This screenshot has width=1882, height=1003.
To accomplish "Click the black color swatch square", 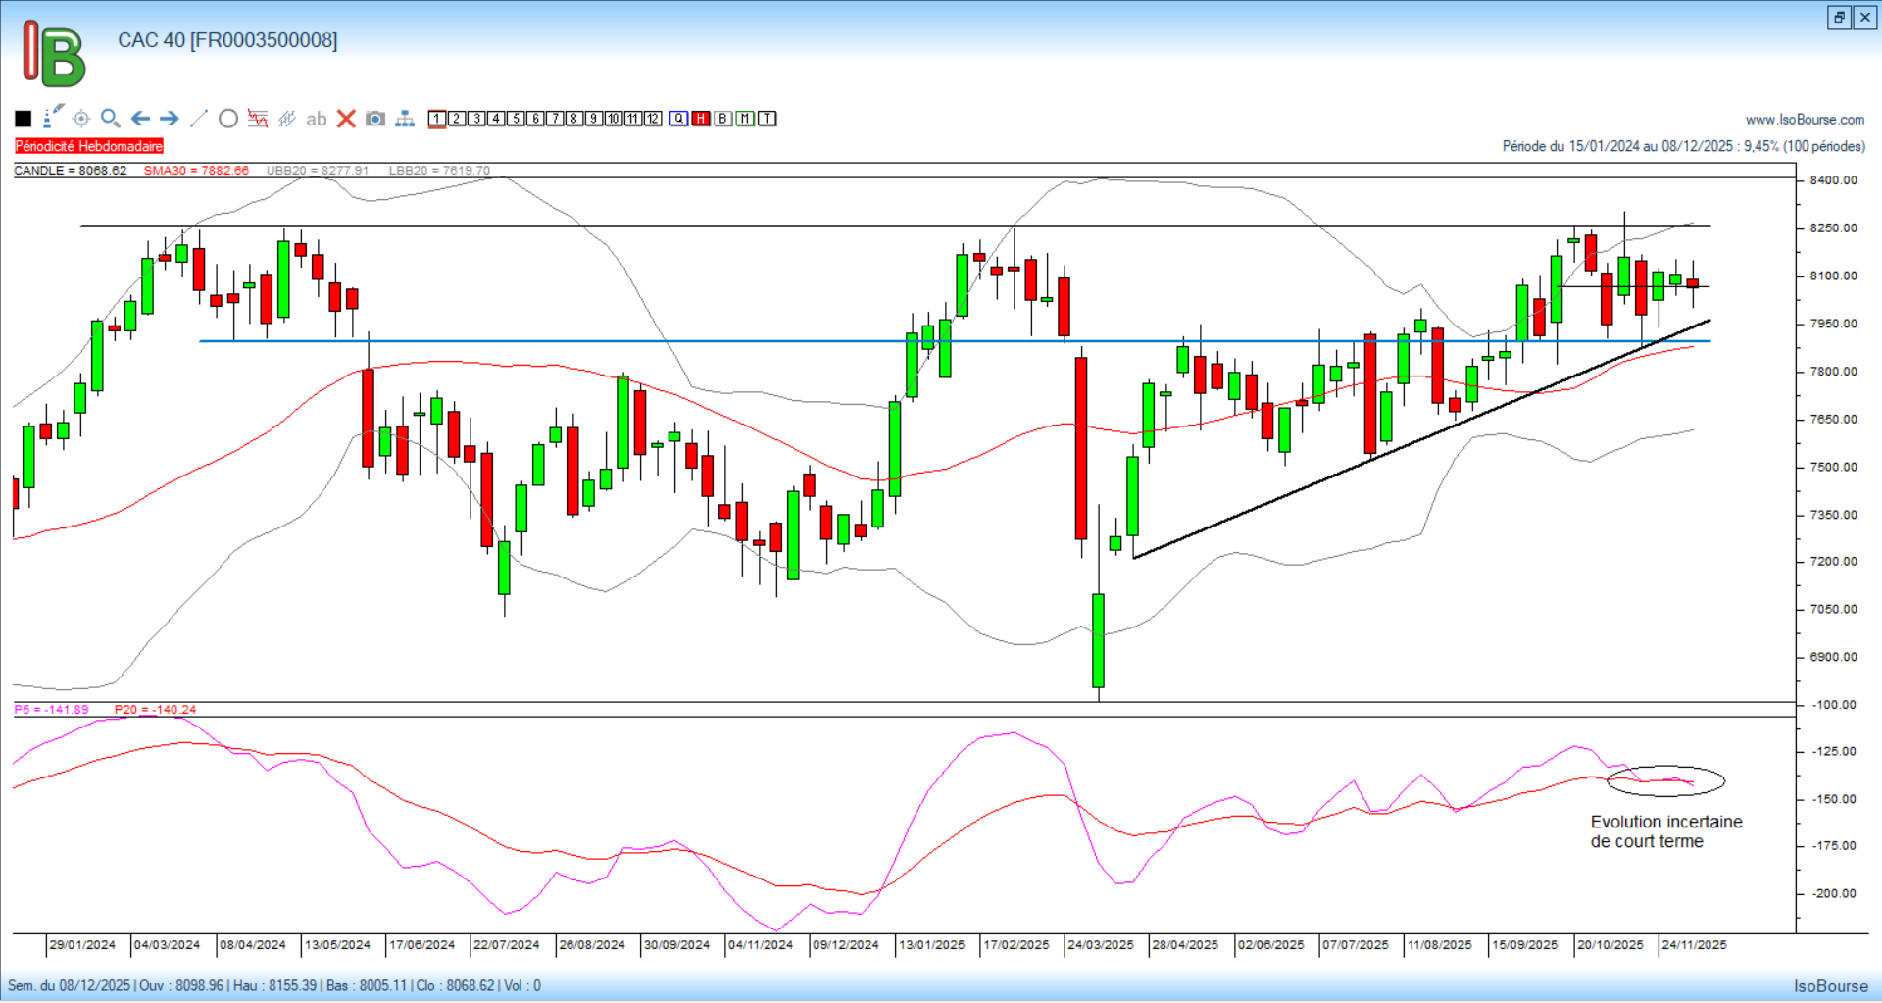I will 24,119.
